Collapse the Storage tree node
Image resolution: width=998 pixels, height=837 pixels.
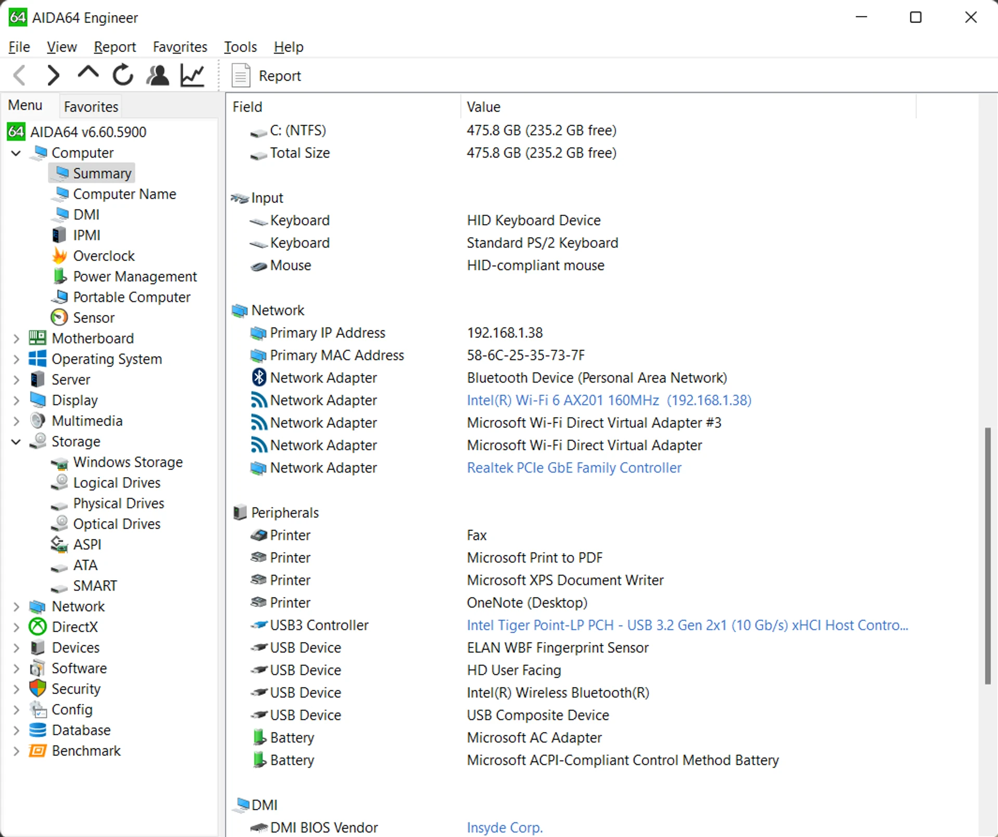pyautogui.click(x=16, y=441)
